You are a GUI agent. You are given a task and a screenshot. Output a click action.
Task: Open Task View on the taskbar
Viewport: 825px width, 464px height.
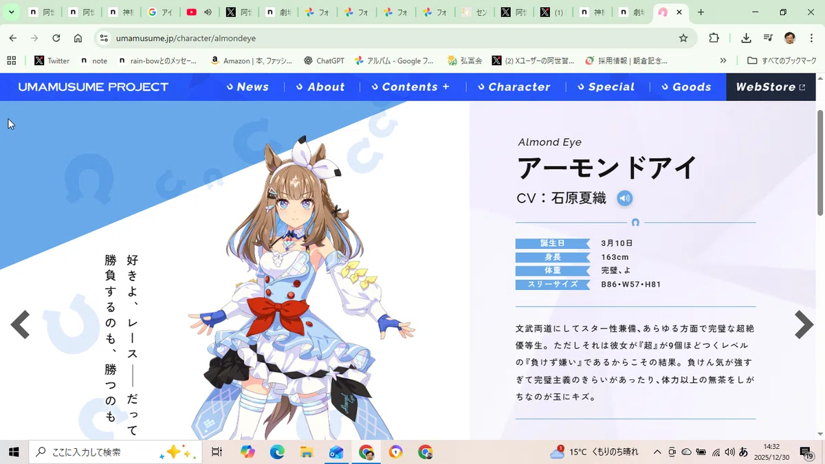[217, 452]
